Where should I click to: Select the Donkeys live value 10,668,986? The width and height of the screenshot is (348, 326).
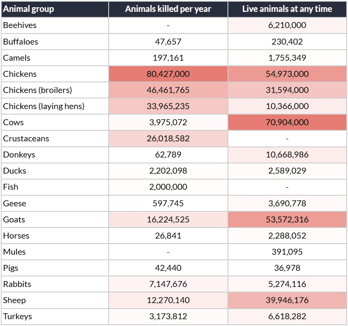pyautogui.click(x=287, y=155)
